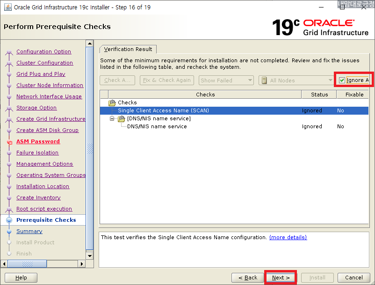This screenshot has width=375, height=285.
Task: Collapse the [DNS/NIS name service] tree node
Action: pyautogui.click(x=112, y=118)
